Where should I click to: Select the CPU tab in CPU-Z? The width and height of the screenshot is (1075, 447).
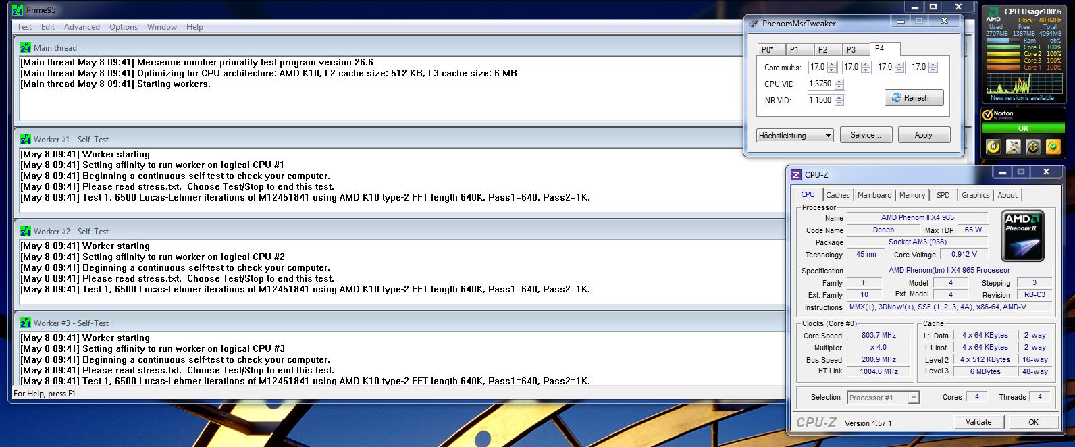(808, 194)
